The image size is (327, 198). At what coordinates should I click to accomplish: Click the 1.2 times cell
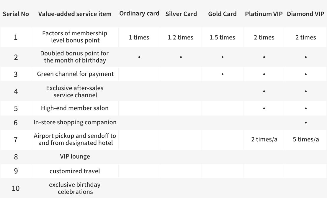pyautogui.click(x=181, y=37)
